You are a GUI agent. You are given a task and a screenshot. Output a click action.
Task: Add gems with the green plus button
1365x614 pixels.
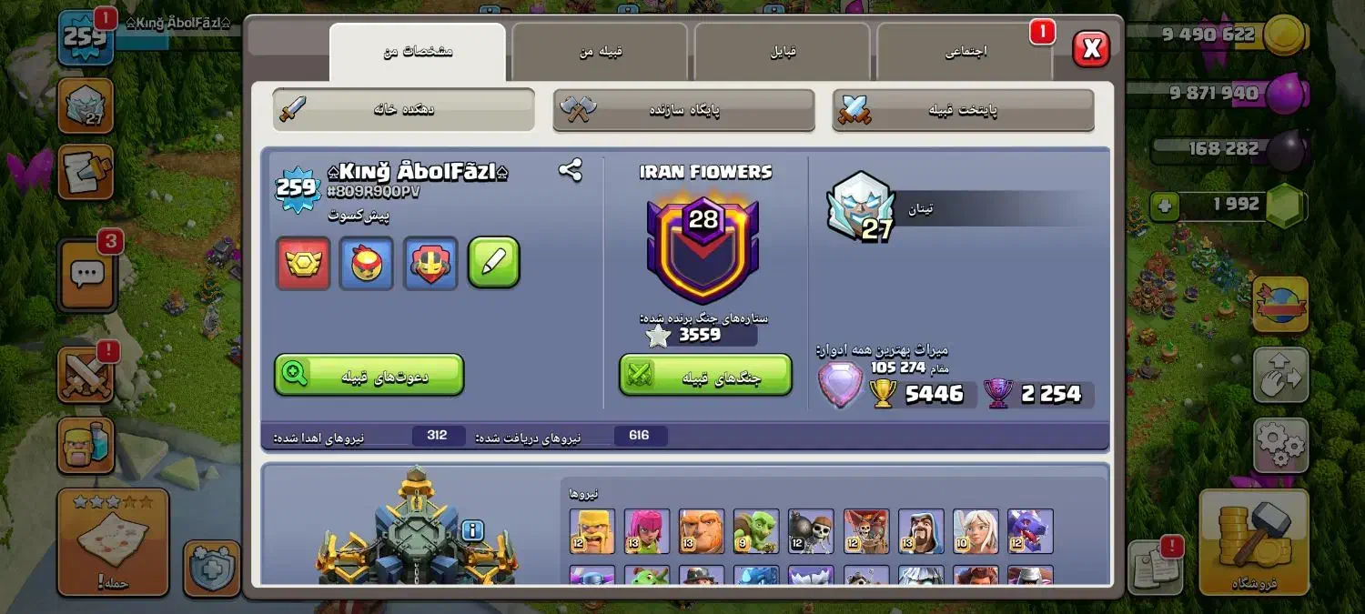pos(1164,206)
